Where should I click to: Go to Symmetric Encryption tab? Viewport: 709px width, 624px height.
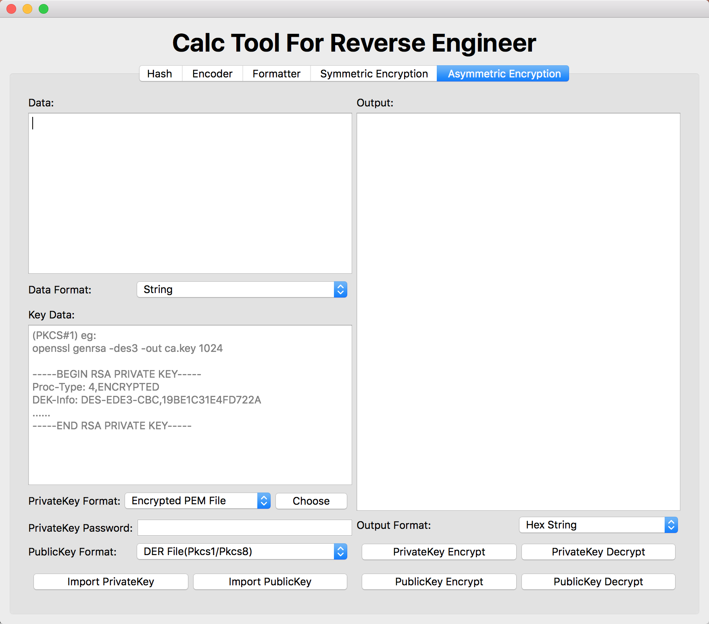374,74
